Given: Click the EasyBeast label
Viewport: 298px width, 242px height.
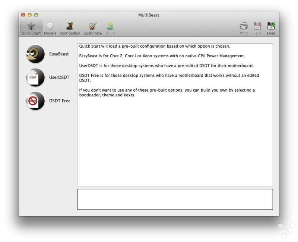Looking at the screenshot, I should (59, 54).
